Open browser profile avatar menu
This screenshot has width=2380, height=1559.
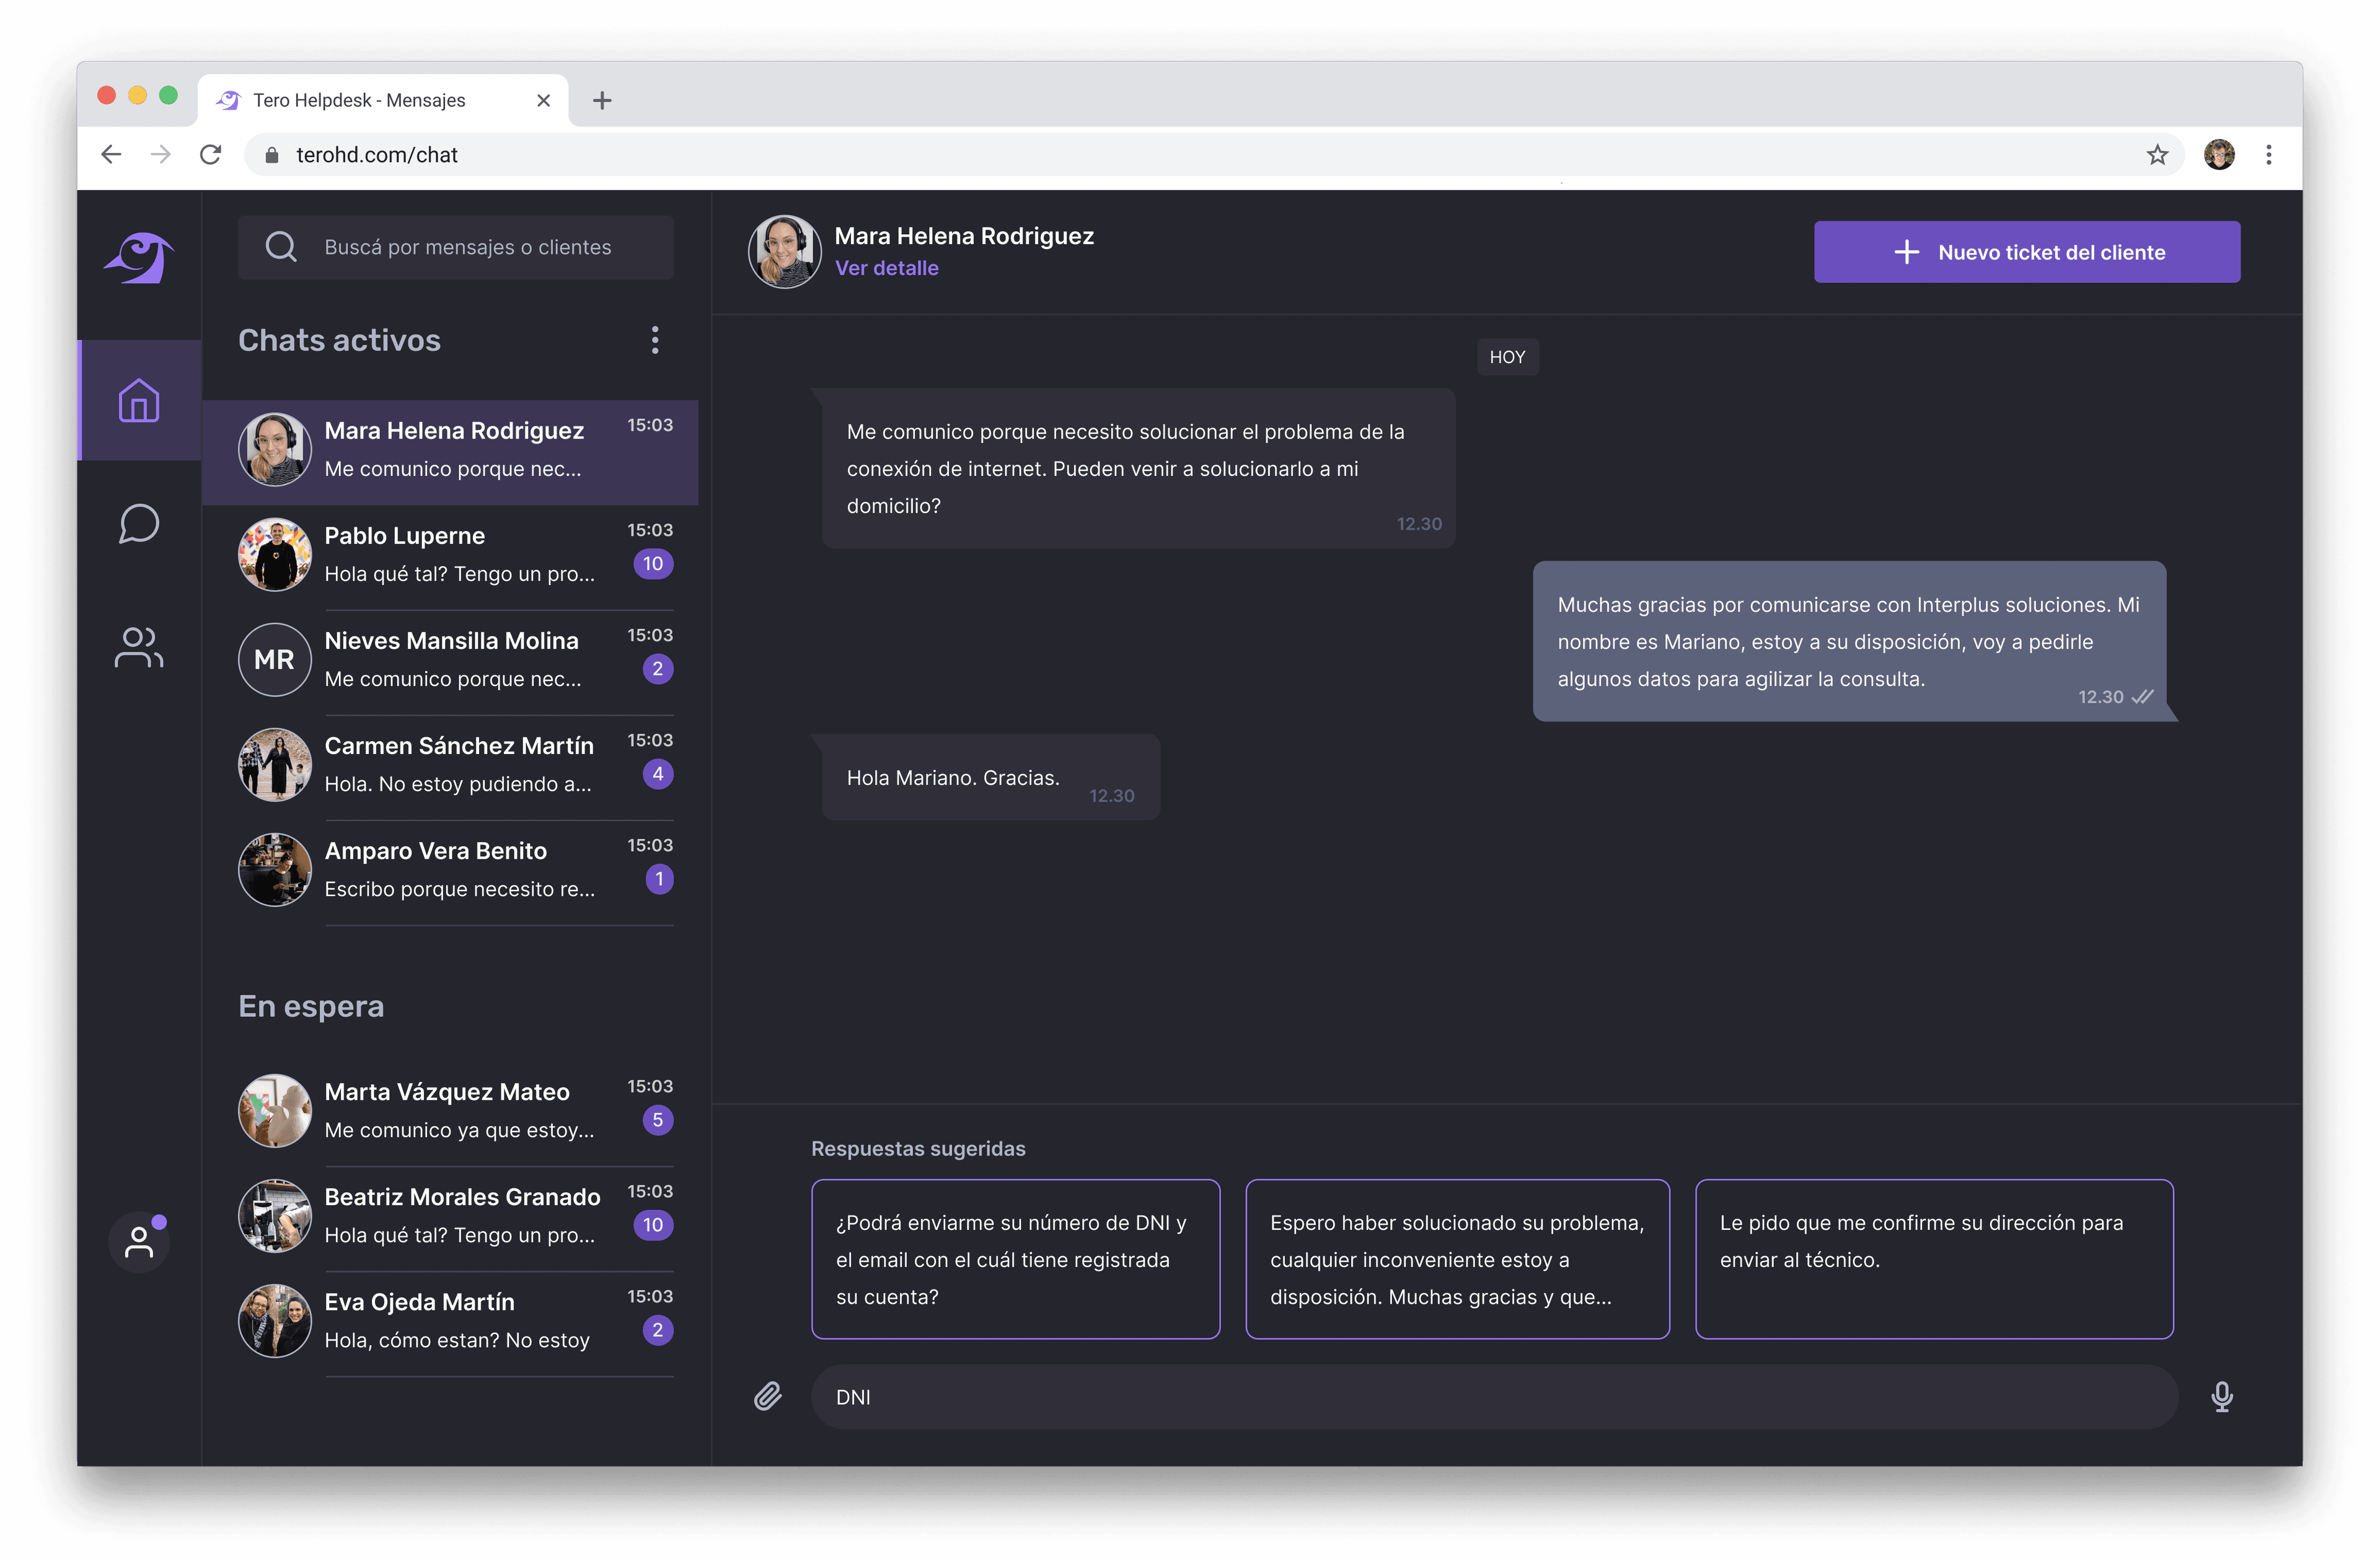[2218, 155]
